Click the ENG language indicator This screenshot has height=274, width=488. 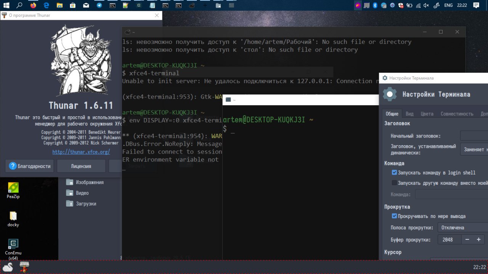[x=448, y=5]
